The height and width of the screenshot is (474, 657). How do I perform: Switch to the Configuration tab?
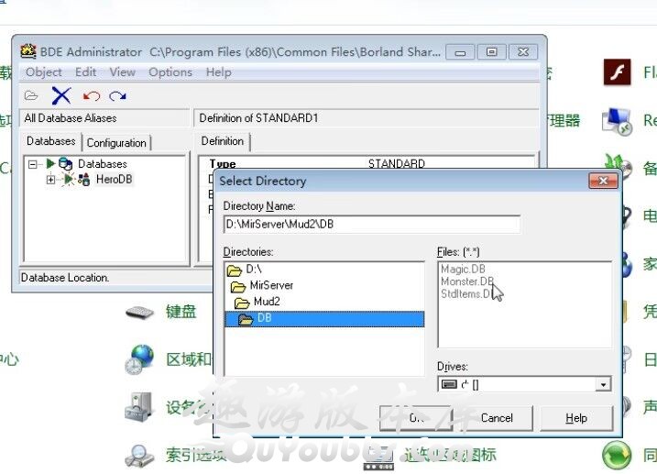(x=116, y=143)
